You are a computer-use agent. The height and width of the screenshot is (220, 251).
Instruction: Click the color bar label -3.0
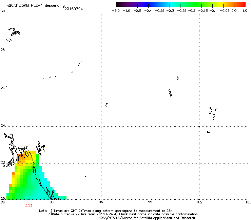(116, 11)
